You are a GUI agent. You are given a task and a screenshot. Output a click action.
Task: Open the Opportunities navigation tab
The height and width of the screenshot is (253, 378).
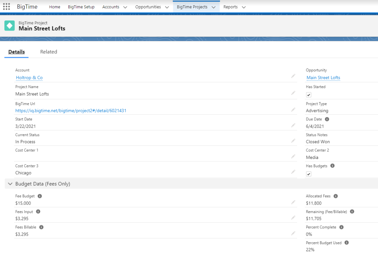click(148, 7)
